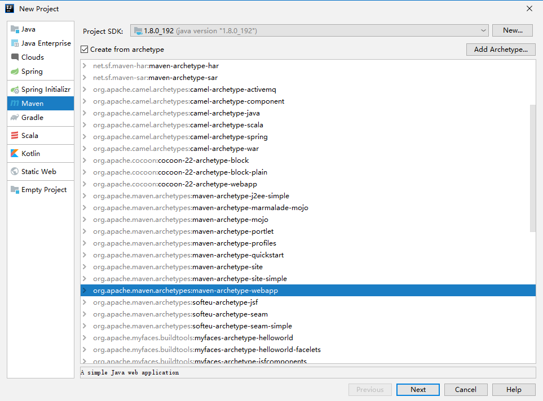Select maven-archetype-site-simple archetype

click(x=308, y=279)
